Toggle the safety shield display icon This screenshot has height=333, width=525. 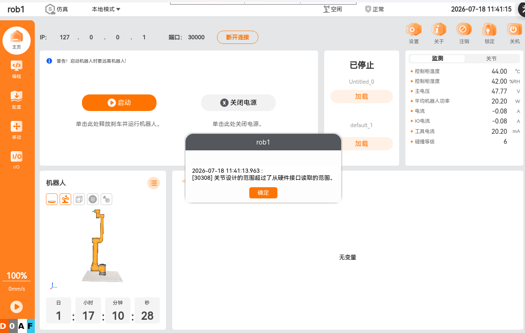(93, 199)
